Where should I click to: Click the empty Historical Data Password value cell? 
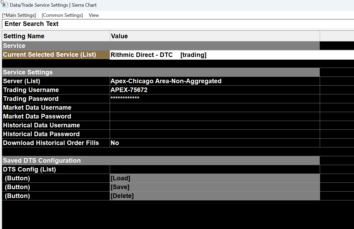(x=215, y=134)
